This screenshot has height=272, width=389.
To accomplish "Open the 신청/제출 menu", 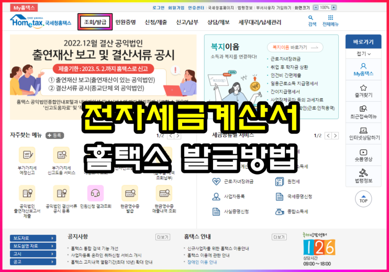I will pyautogui.click(x=156, y=22).
